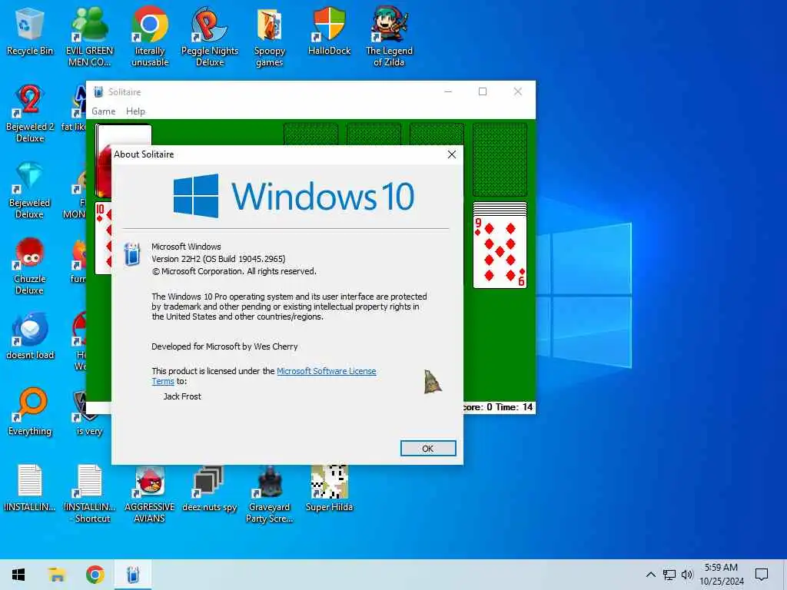Open File Explorer from the taskbar

pyautogui.click(x=57, y=575)
